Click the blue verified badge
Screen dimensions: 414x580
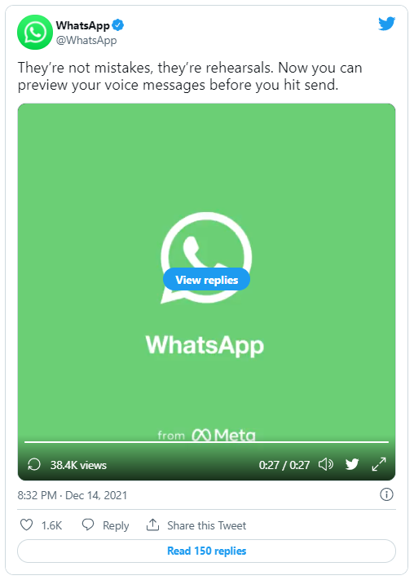pos(118,25)
